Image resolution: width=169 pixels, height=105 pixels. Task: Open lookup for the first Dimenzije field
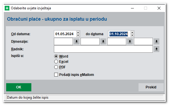click(x=76, y=41)
